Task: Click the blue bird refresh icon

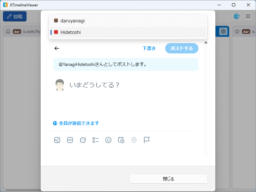Action: pos(236,16)
